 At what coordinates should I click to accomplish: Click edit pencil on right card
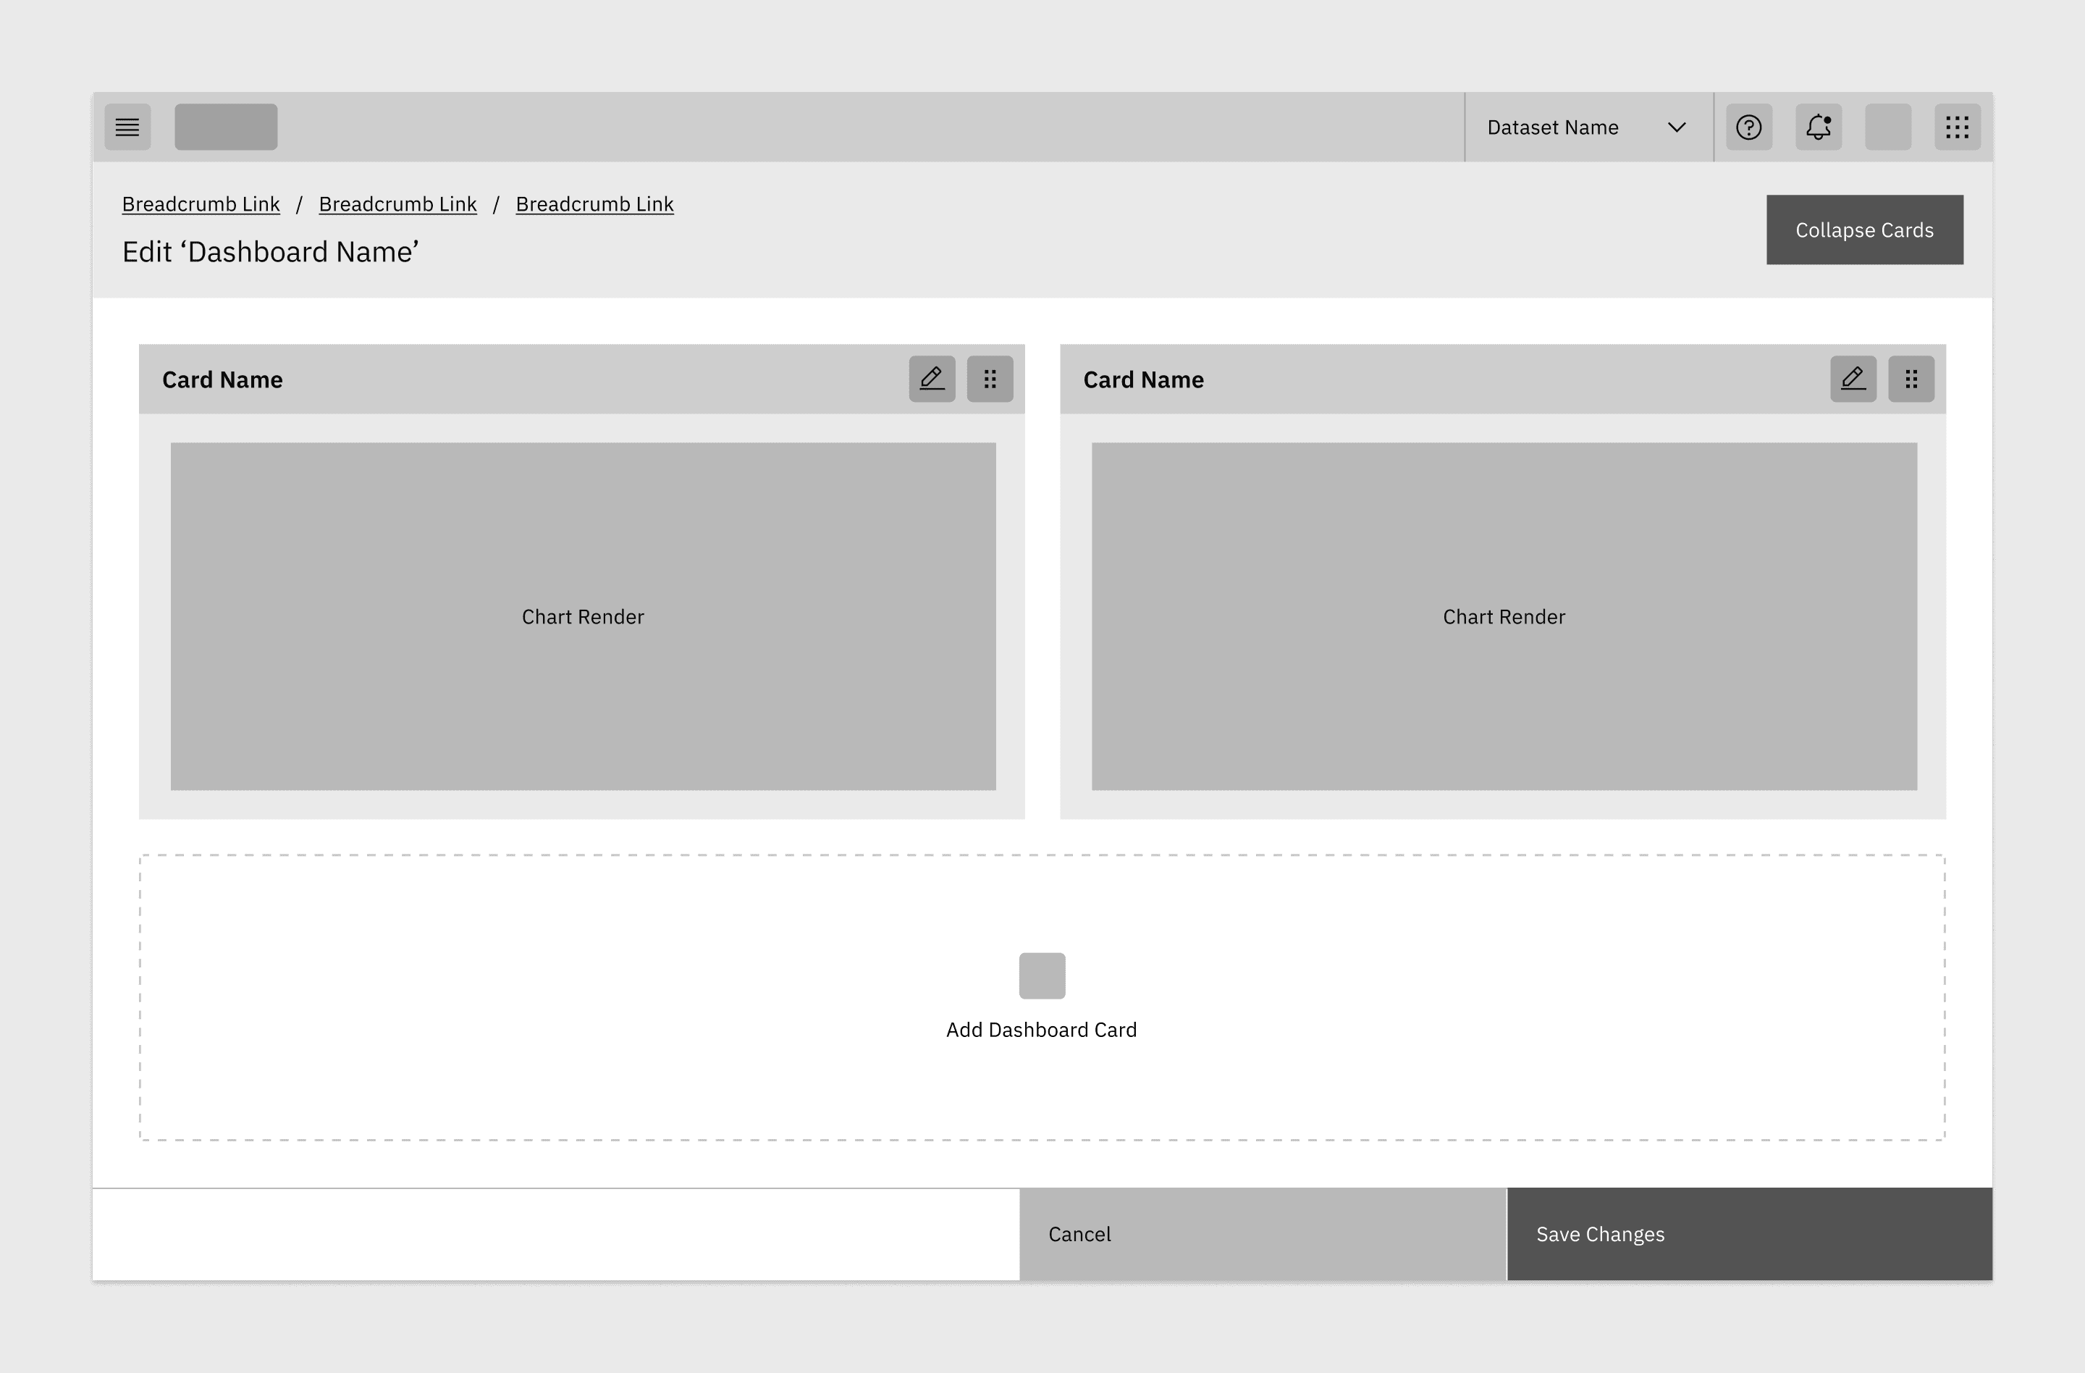(1853, 379)
